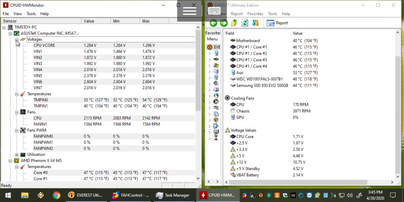
Task: Open HWMonitor Tools menu
Action: coord(31,14)
